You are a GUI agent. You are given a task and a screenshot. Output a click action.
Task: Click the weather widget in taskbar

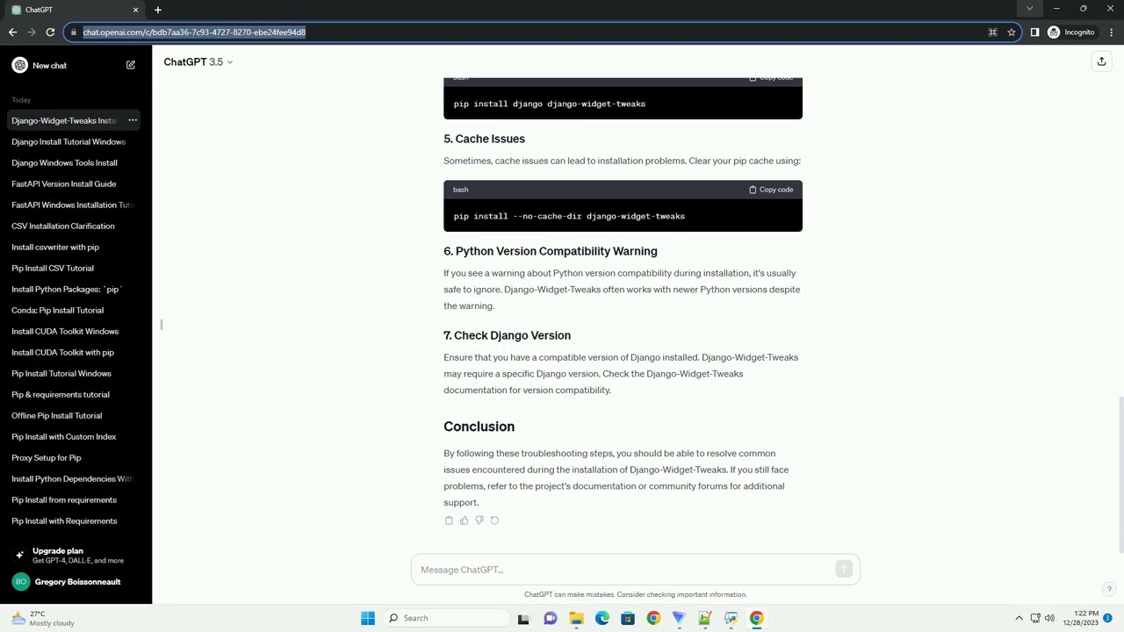point(42,618)
